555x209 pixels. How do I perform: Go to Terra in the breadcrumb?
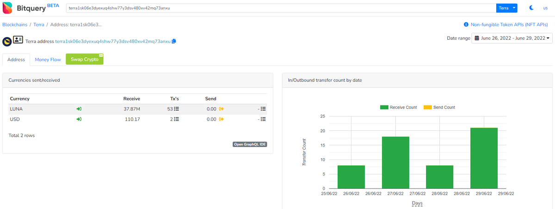pyautogui.click(x=39, y=25)
